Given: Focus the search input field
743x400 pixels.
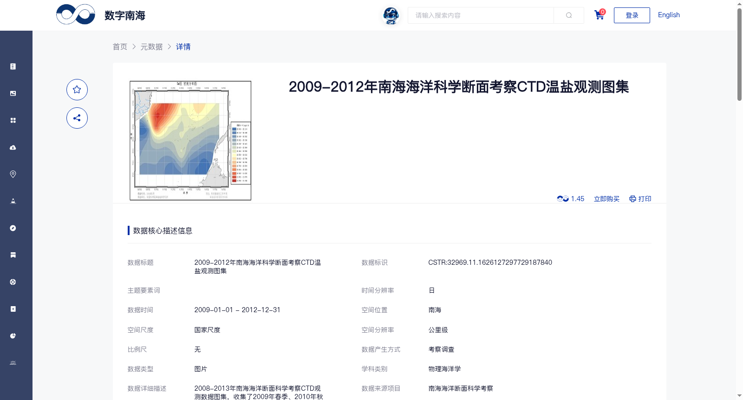Looking at the screenshot, I should [x=481, y=15].
